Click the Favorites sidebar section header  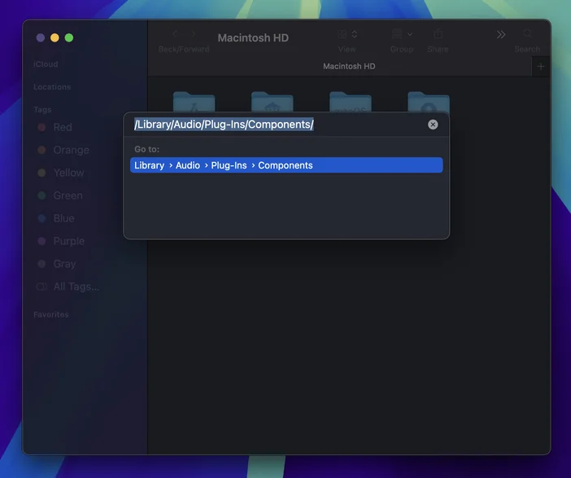point(51,314)
